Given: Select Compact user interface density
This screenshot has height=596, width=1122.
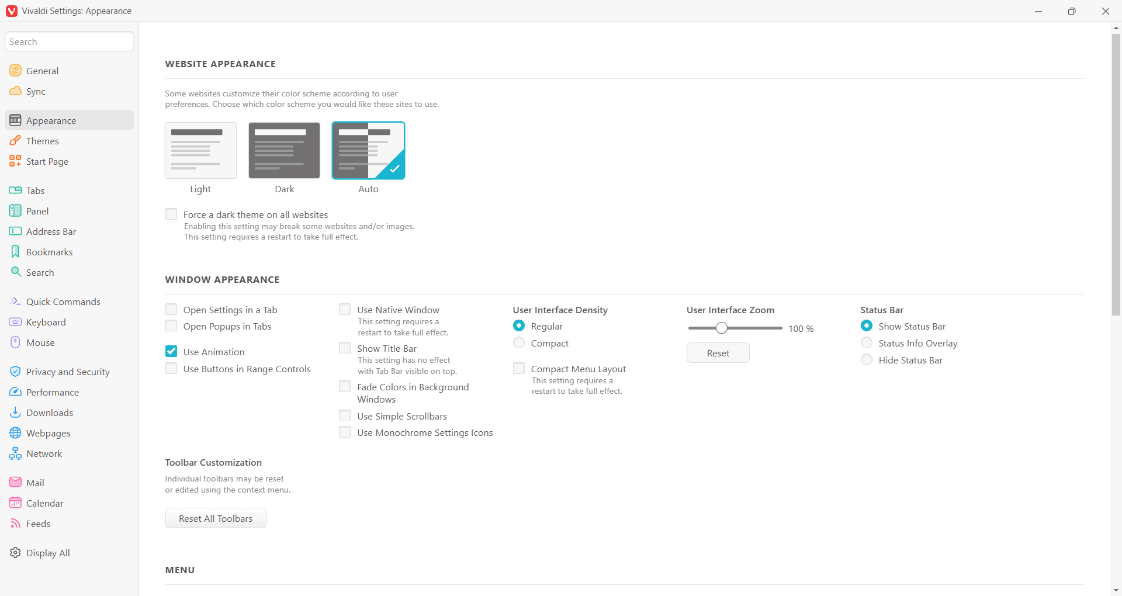Looking at the screenshot, I should pyautogui.click(x=519, y=343).
